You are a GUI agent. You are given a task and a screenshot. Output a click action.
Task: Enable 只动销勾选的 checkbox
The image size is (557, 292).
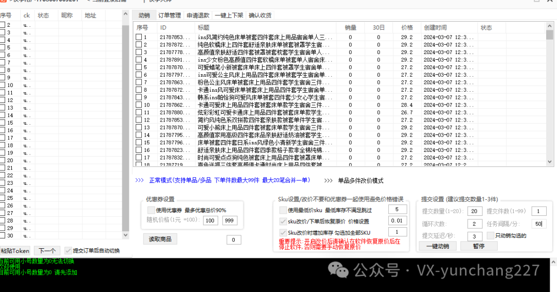(490, 235)
